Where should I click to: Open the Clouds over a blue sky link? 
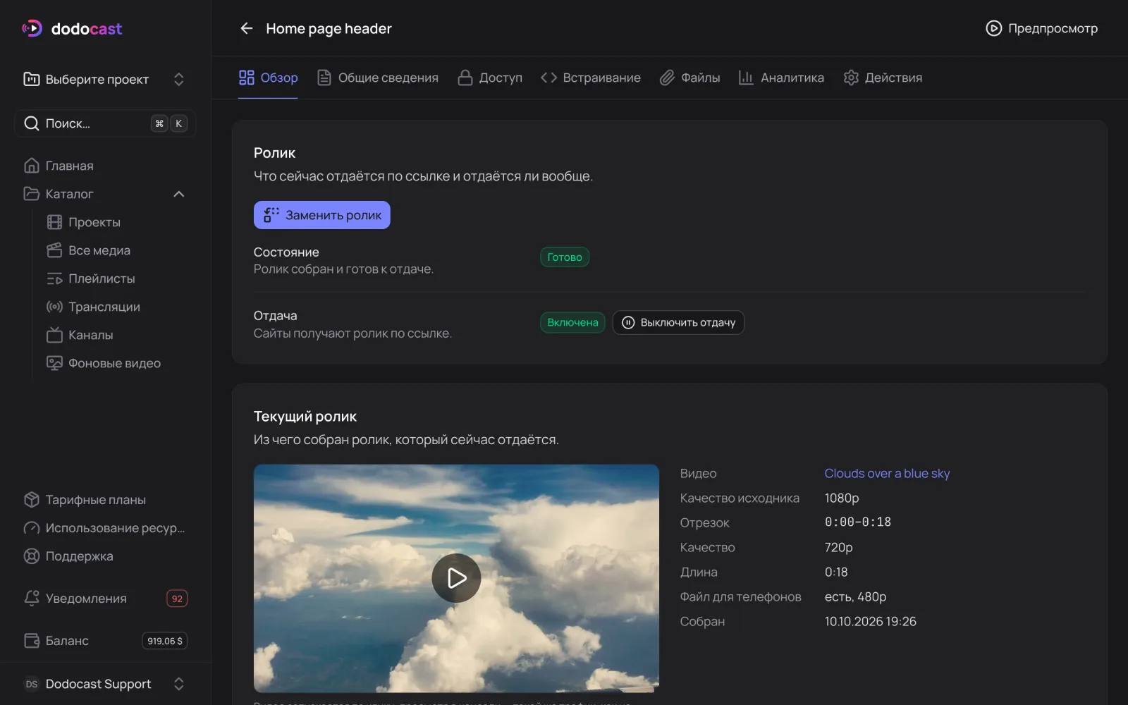point(887,473)
